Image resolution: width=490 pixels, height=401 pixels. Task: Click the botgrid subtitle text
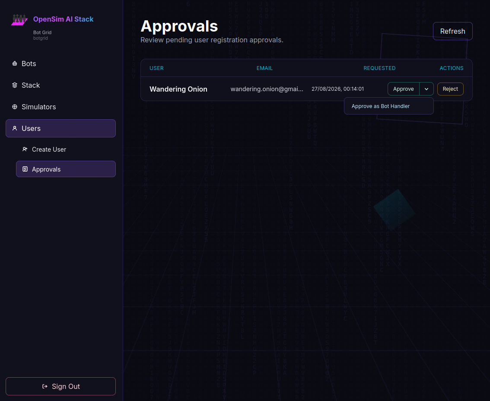click(40, 38)
